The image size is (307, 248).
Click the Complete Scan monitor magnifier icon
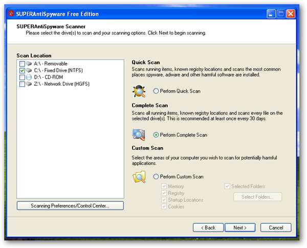coord(139,135)
